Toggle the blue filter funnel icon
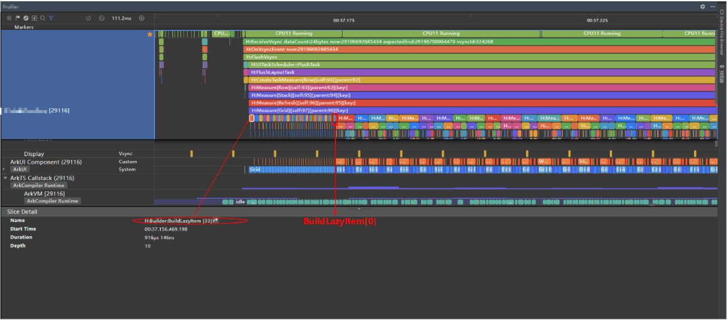This screenshot has height=320, width=727. click(51, 18)
